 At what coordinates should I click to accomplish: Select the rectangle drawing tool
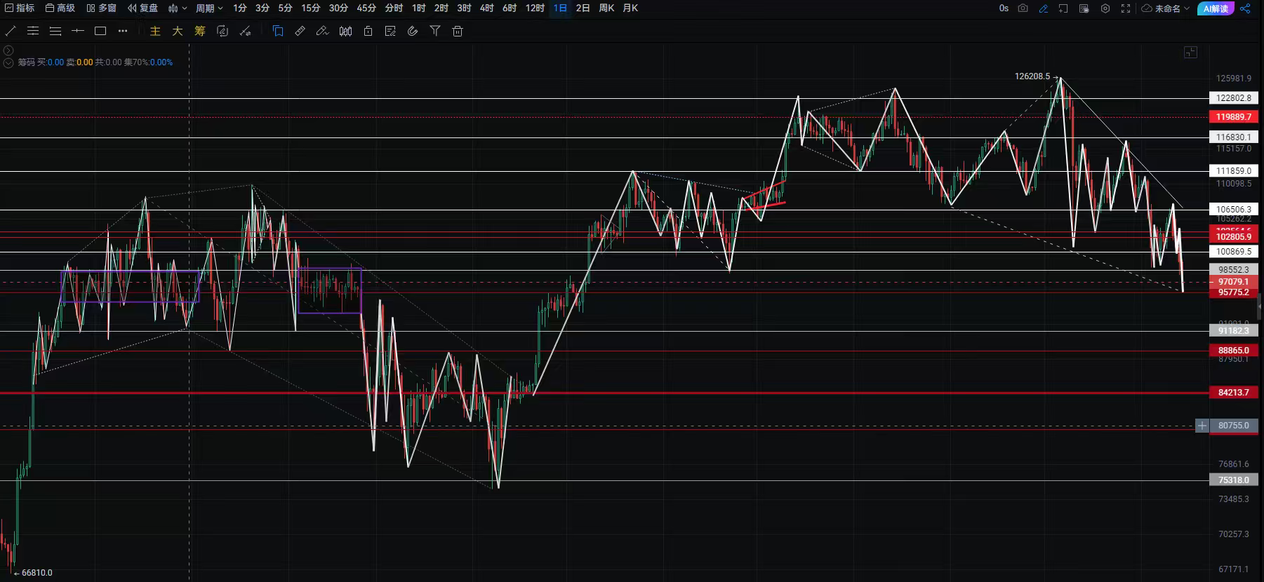[x=100, y=31]
